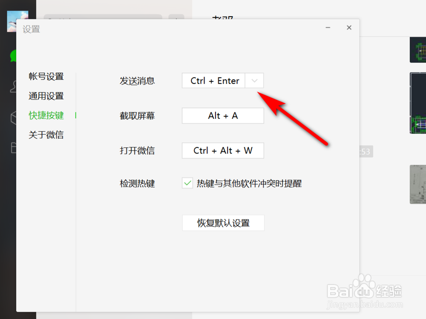
Task: Open the large blueprint image in chat
Action: pos(419,103)
